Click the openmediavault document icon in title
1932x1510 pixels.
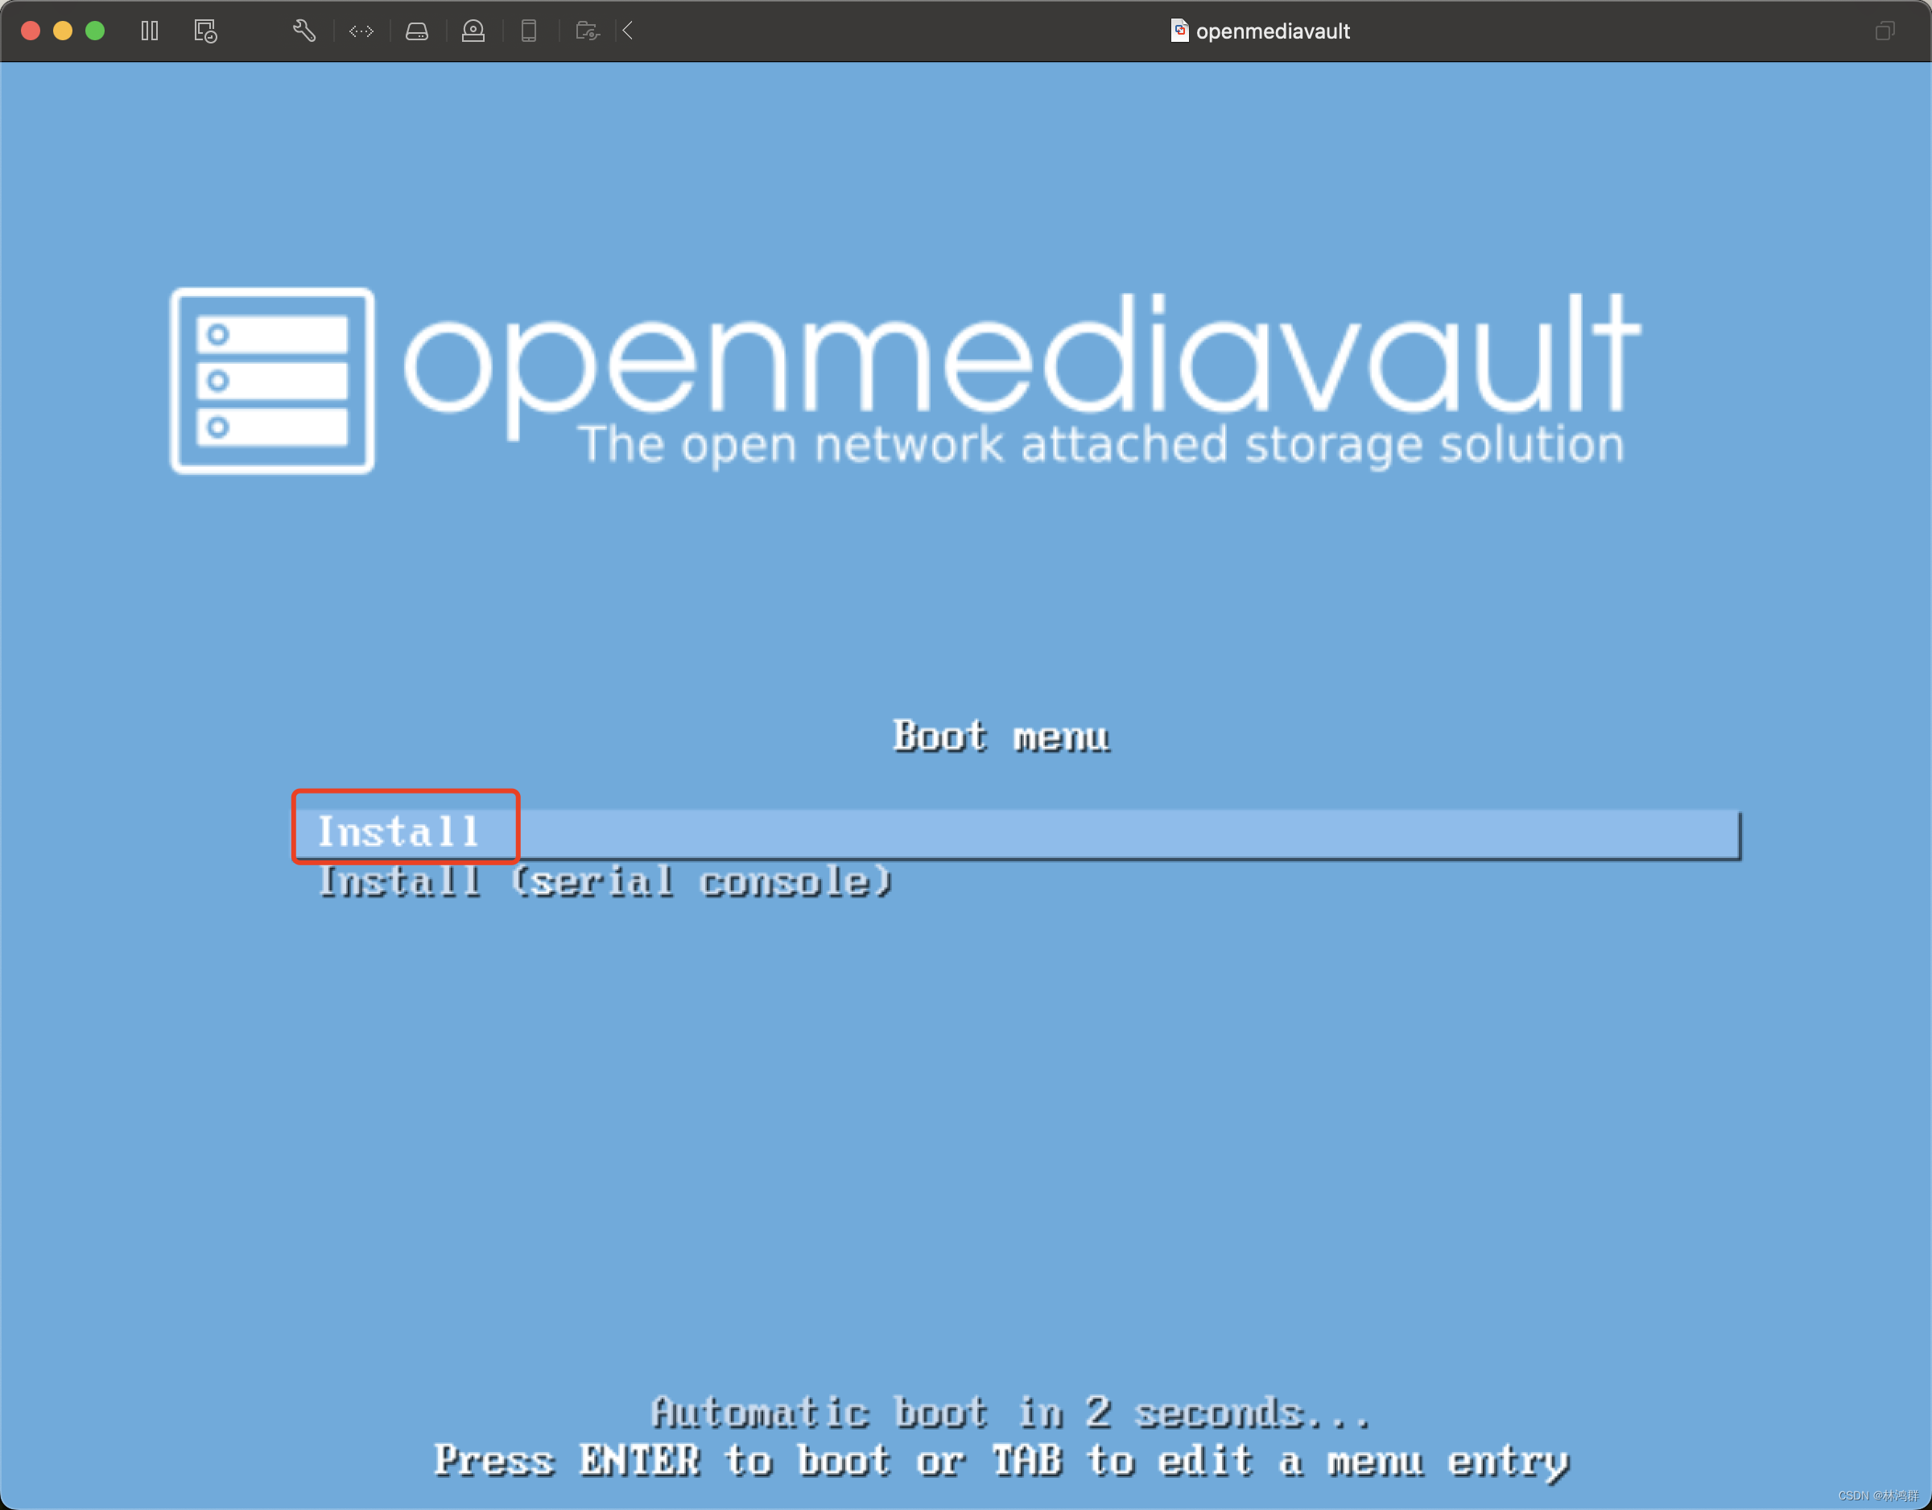click(1179, 31)
